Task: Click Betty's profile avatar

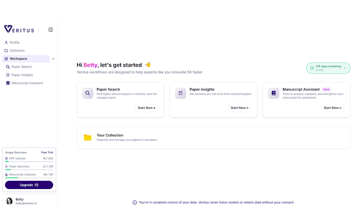Action: coord(9,201)
